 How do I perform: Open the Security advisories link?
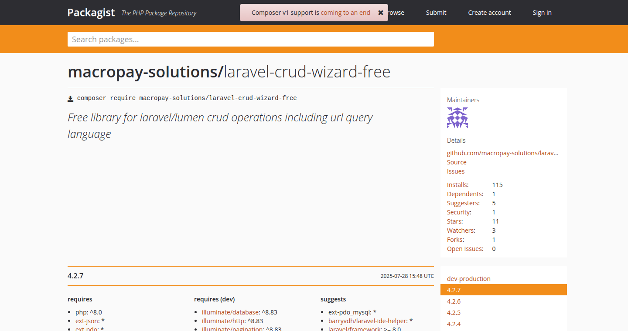[459, 212]
